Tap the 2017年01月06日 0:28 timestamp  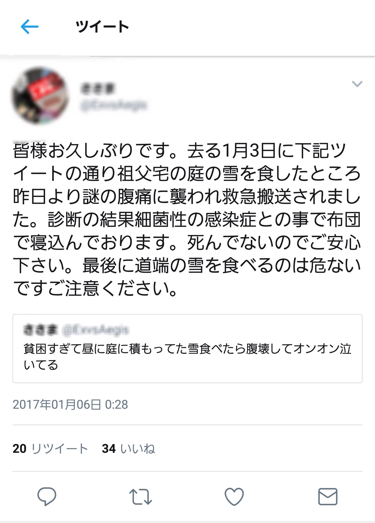(70, 405)
